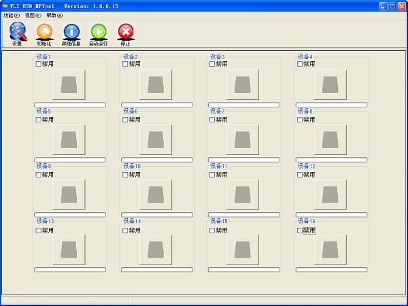Click the 设备8 group label
408x306 pixels.
(x=305, y=112)
